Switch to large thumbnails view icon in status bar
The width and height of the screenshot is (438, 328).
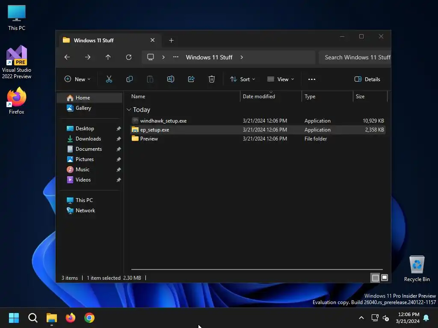(x=385, y=278)
